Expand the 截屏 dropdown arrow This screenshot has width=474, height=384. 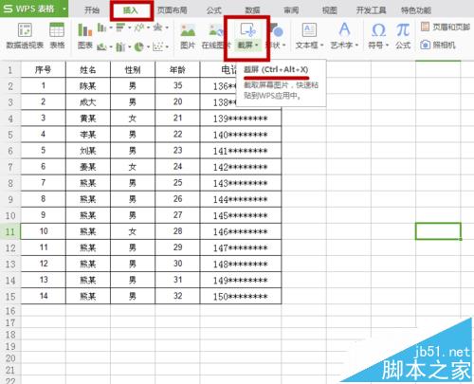(256, 46)
